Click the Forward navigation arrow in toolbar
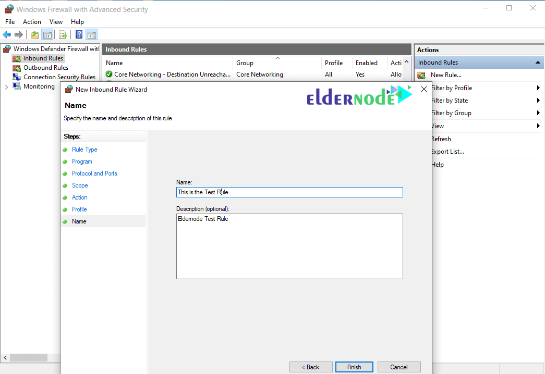Screen dimensions: 545x374 (19, 34)
